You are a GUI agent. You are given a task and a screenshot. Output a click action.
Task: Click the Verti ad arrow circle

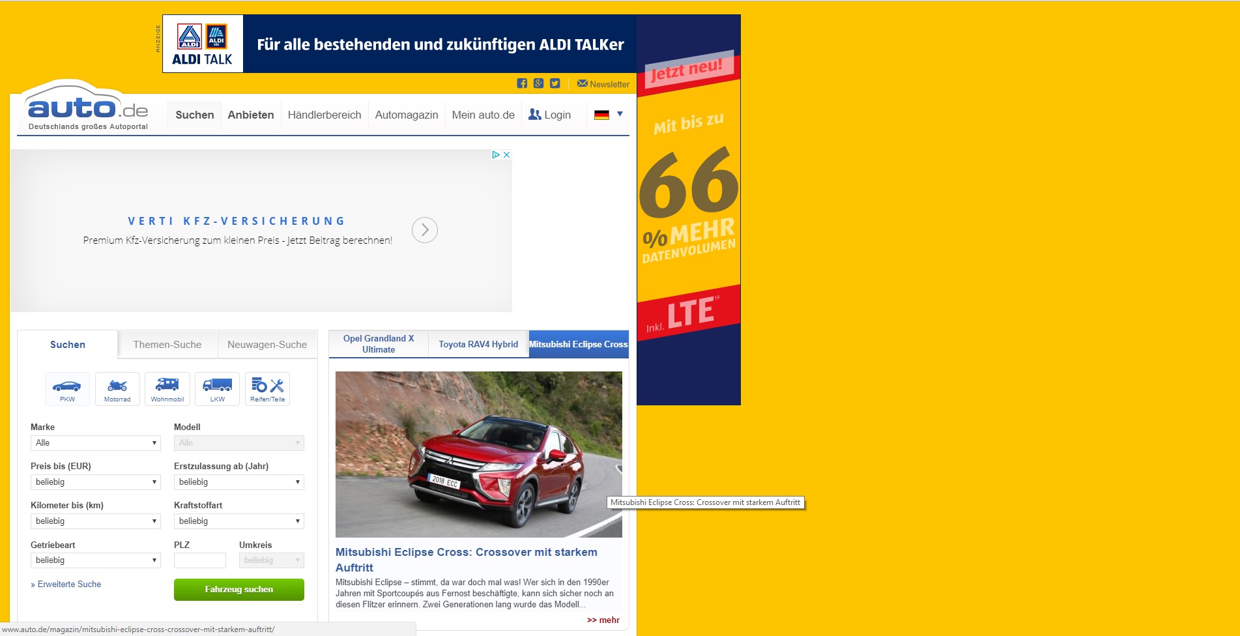coord(425,230)
